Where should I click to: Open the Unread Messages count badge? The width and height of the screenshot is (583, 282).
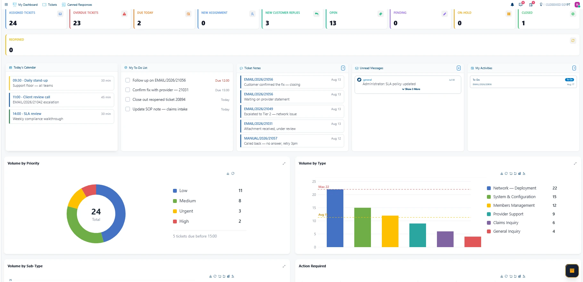click(x=459, y=68)
